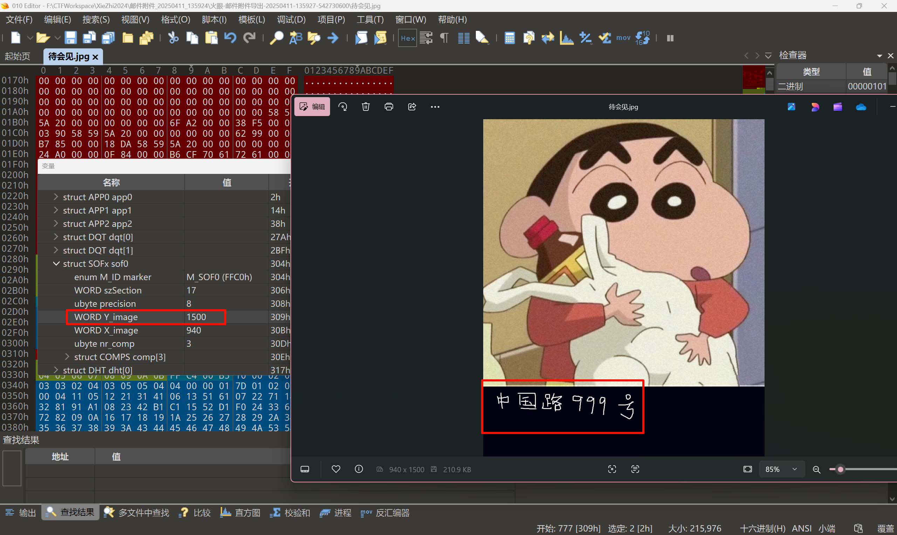
Task: Open dropdown arrow next to New File
Action: pos(30,38)
